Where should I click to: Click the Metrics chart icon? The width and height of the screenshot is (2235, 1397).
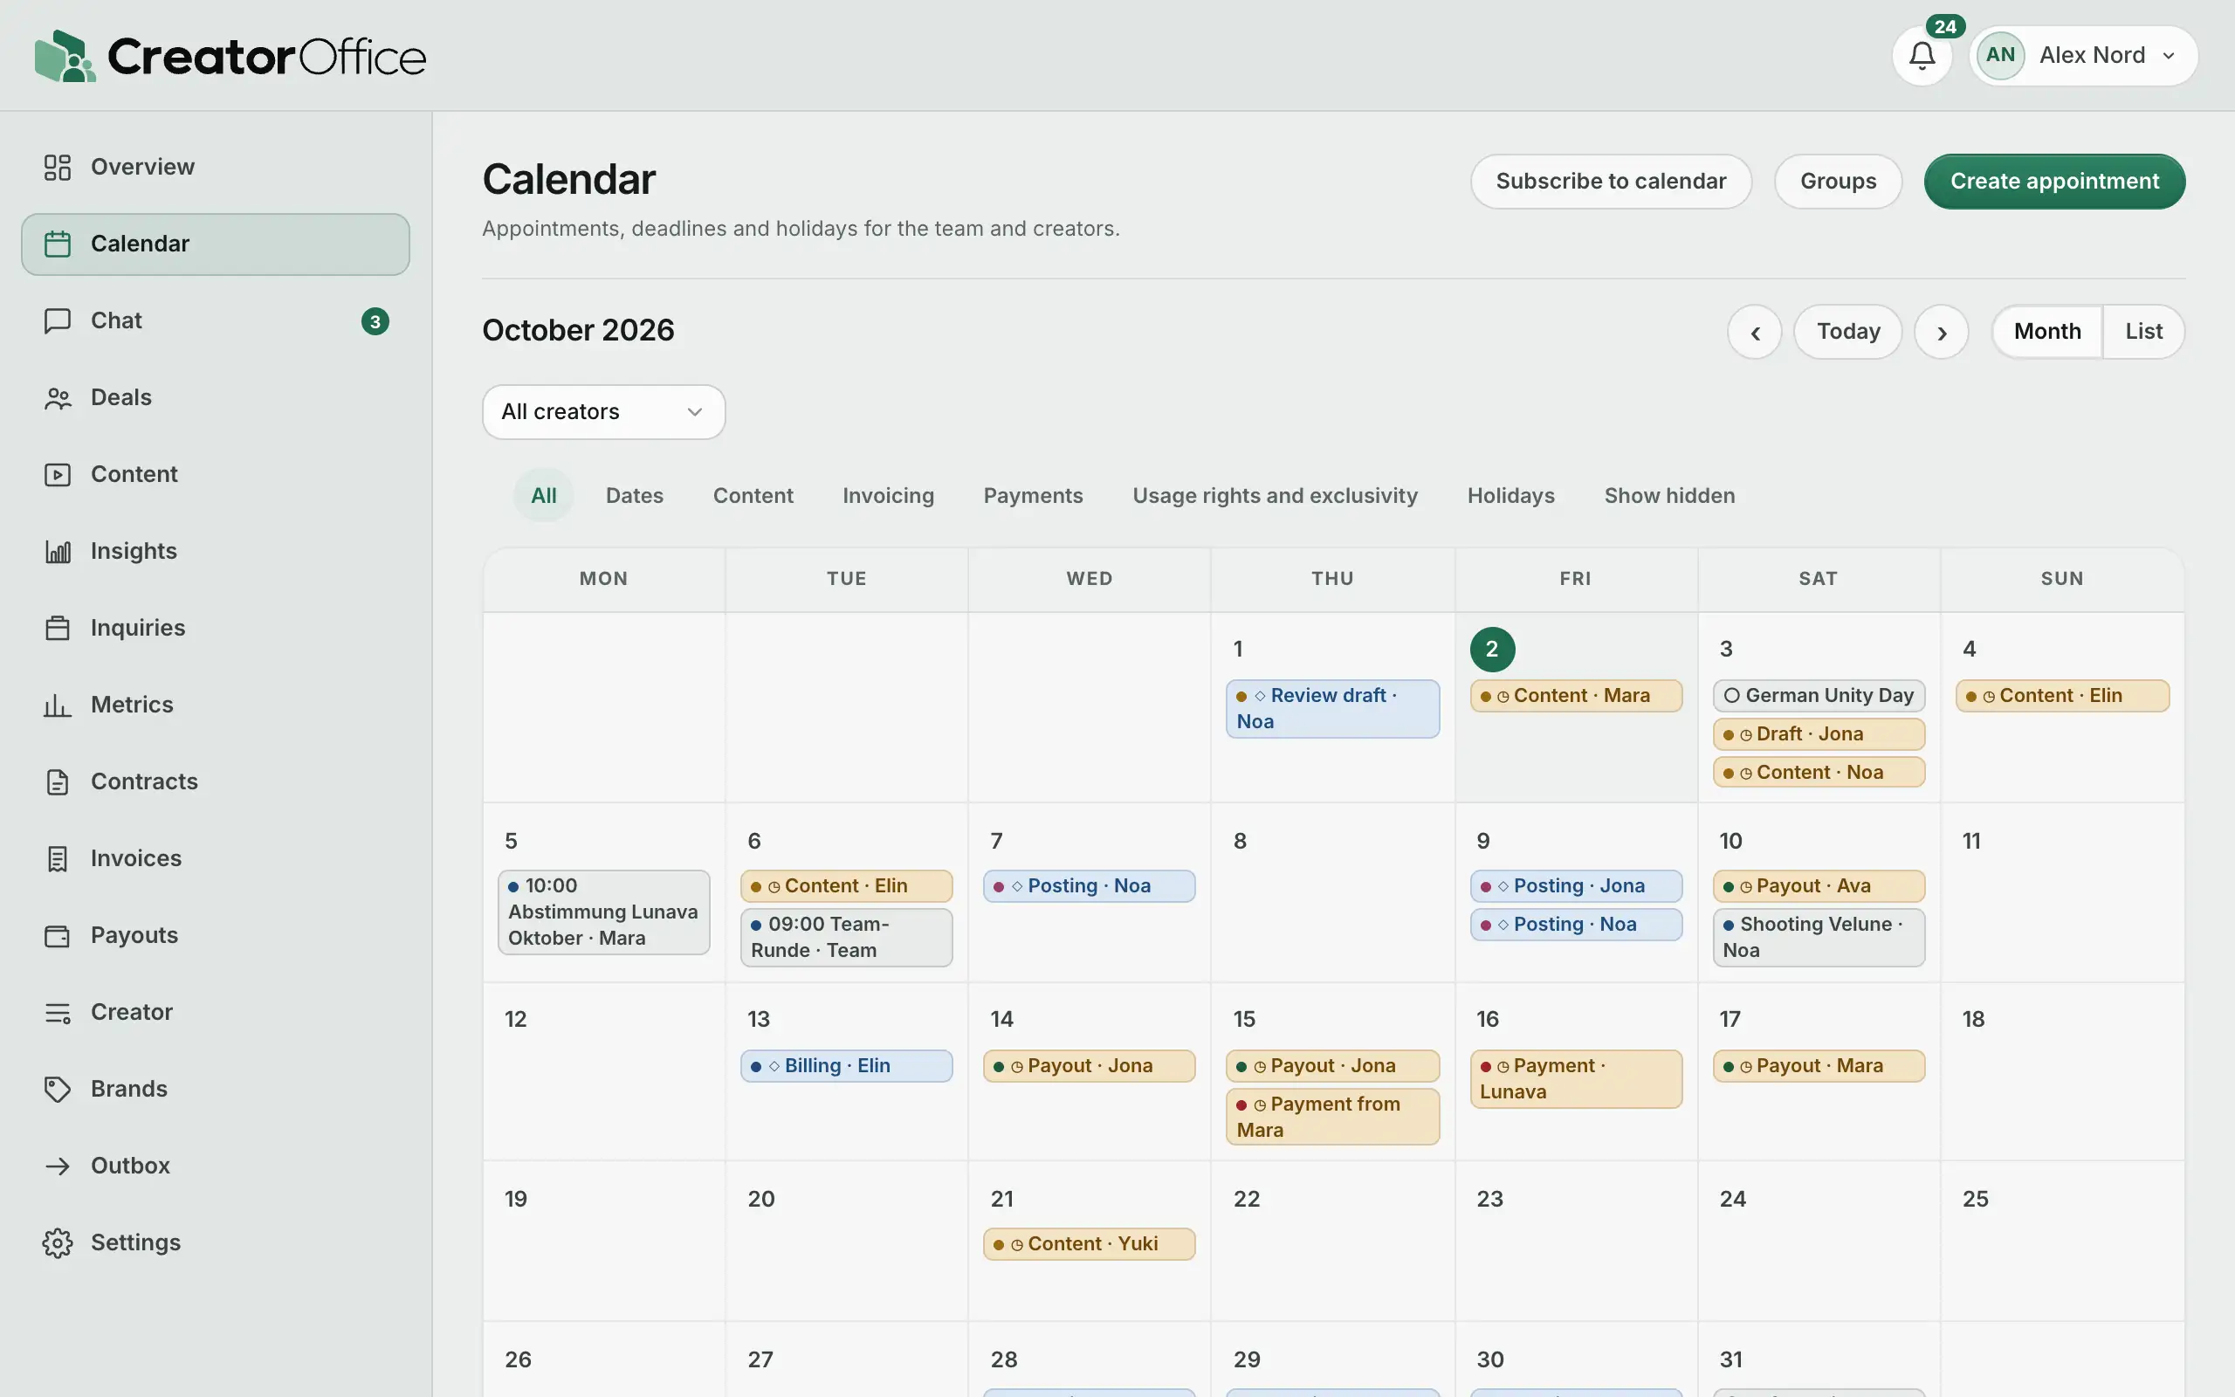tap(58, 705)
